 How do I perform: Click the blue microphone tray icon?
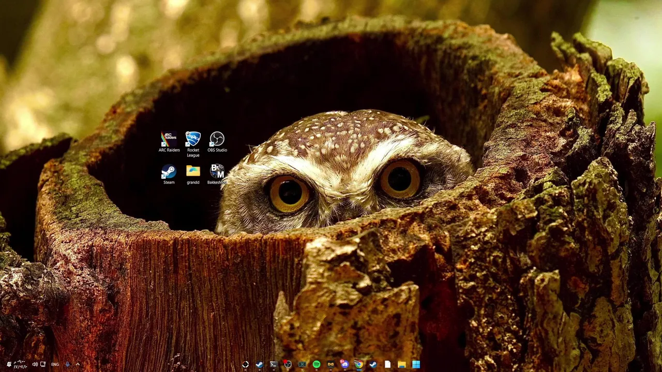[67, 364]
